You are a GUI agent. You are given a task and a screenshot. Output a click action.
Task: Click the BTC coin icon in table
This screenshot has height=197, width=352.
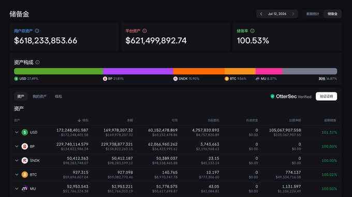pyautogui.click(x=25, y=175)
